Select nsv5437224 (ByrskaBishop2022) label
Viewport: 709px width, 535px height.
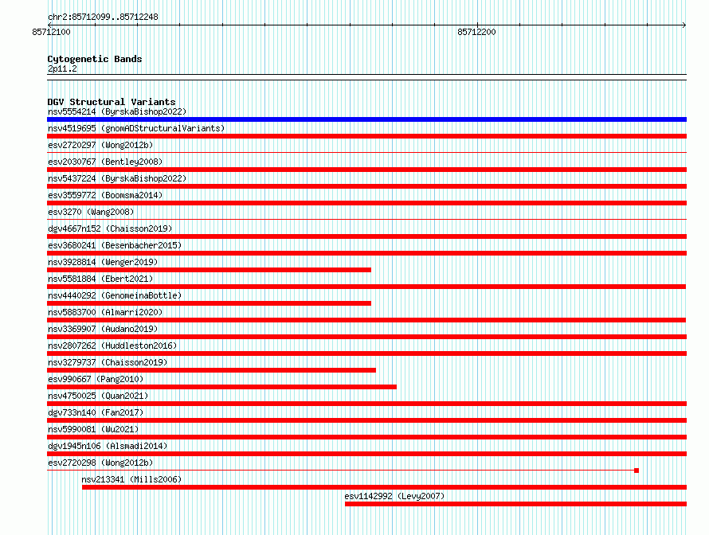pos(117,178)
